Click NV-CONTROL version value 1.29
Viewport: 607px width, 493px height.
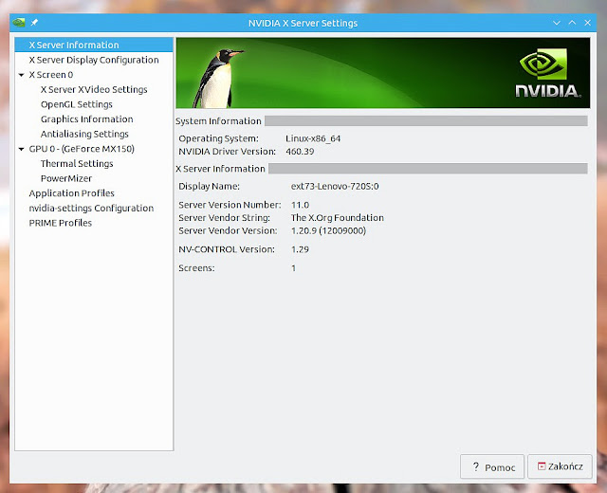tap(300, 249)
